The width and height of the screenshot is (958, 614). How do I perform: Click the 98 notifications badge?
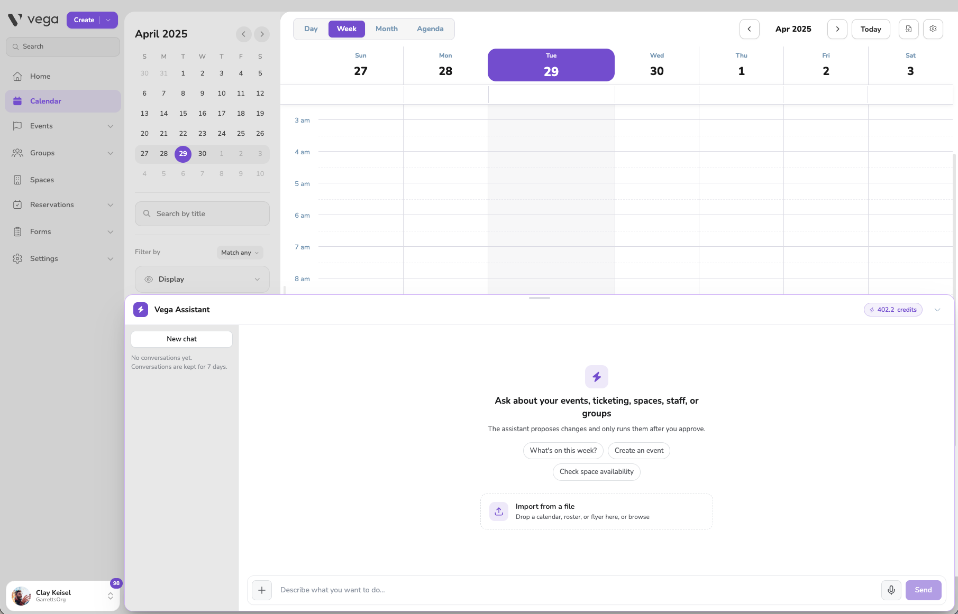coord(116,583)
